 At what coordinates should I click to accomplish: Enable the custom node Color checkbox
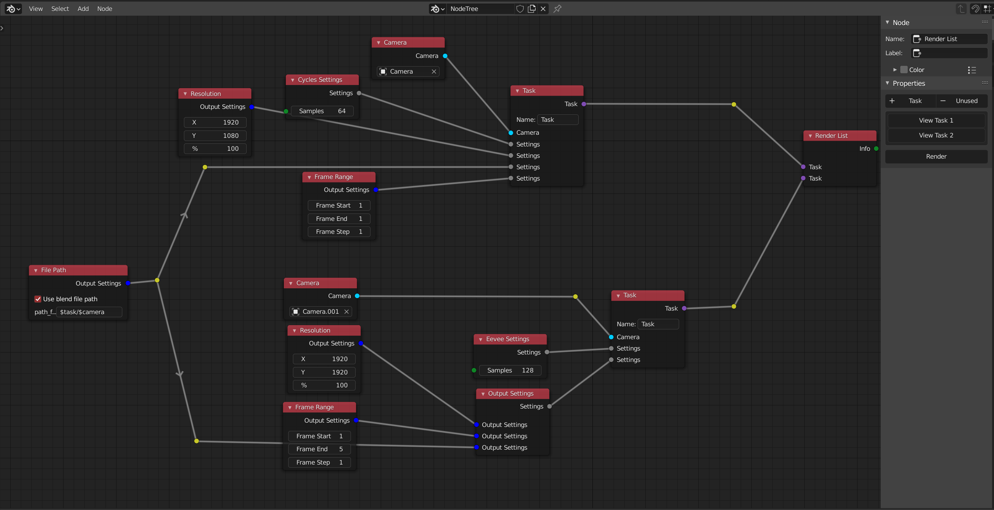904,70
